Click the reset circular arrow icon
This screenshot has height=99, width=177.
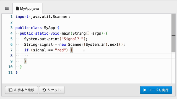(44, 90)
